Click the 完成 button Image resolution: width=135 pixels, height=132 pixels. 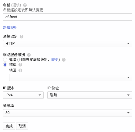click(9, 126)
